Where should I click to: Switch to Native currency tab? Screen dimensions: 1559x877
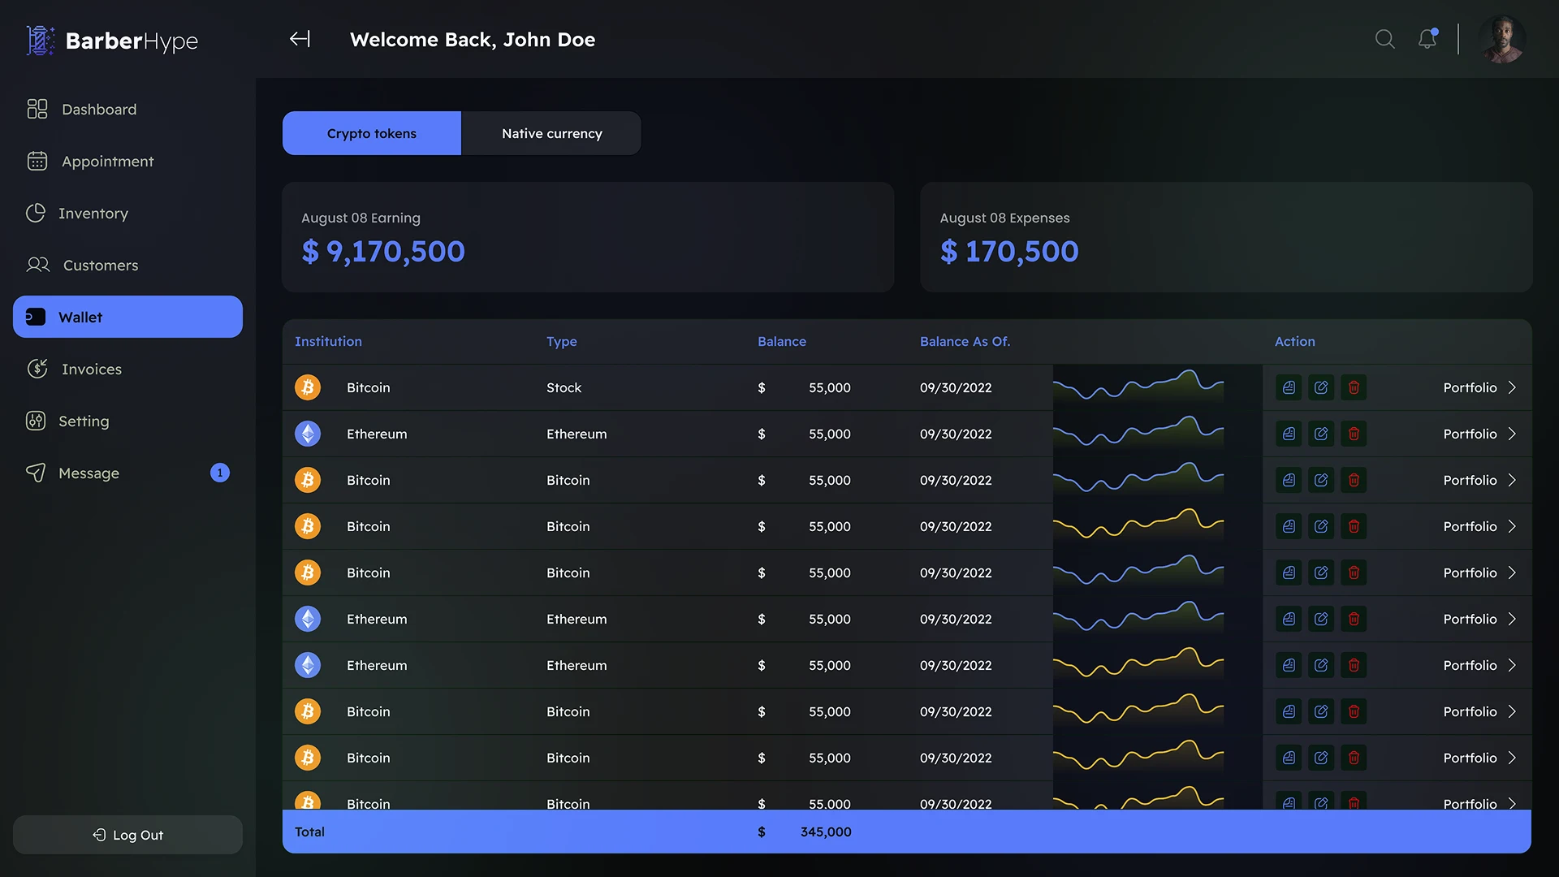click(x=551, y=133)
